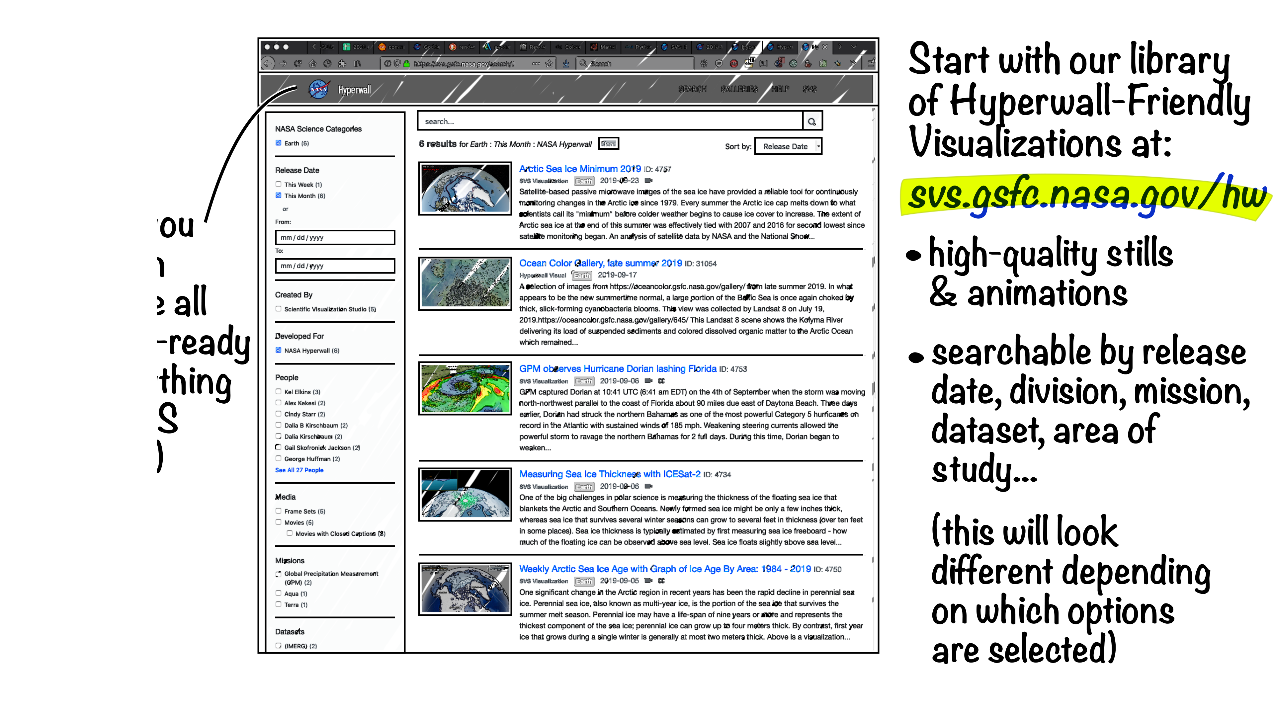Click See All 27 People link
Viewport: 1275px width, 717px height.
click(299, 470)
